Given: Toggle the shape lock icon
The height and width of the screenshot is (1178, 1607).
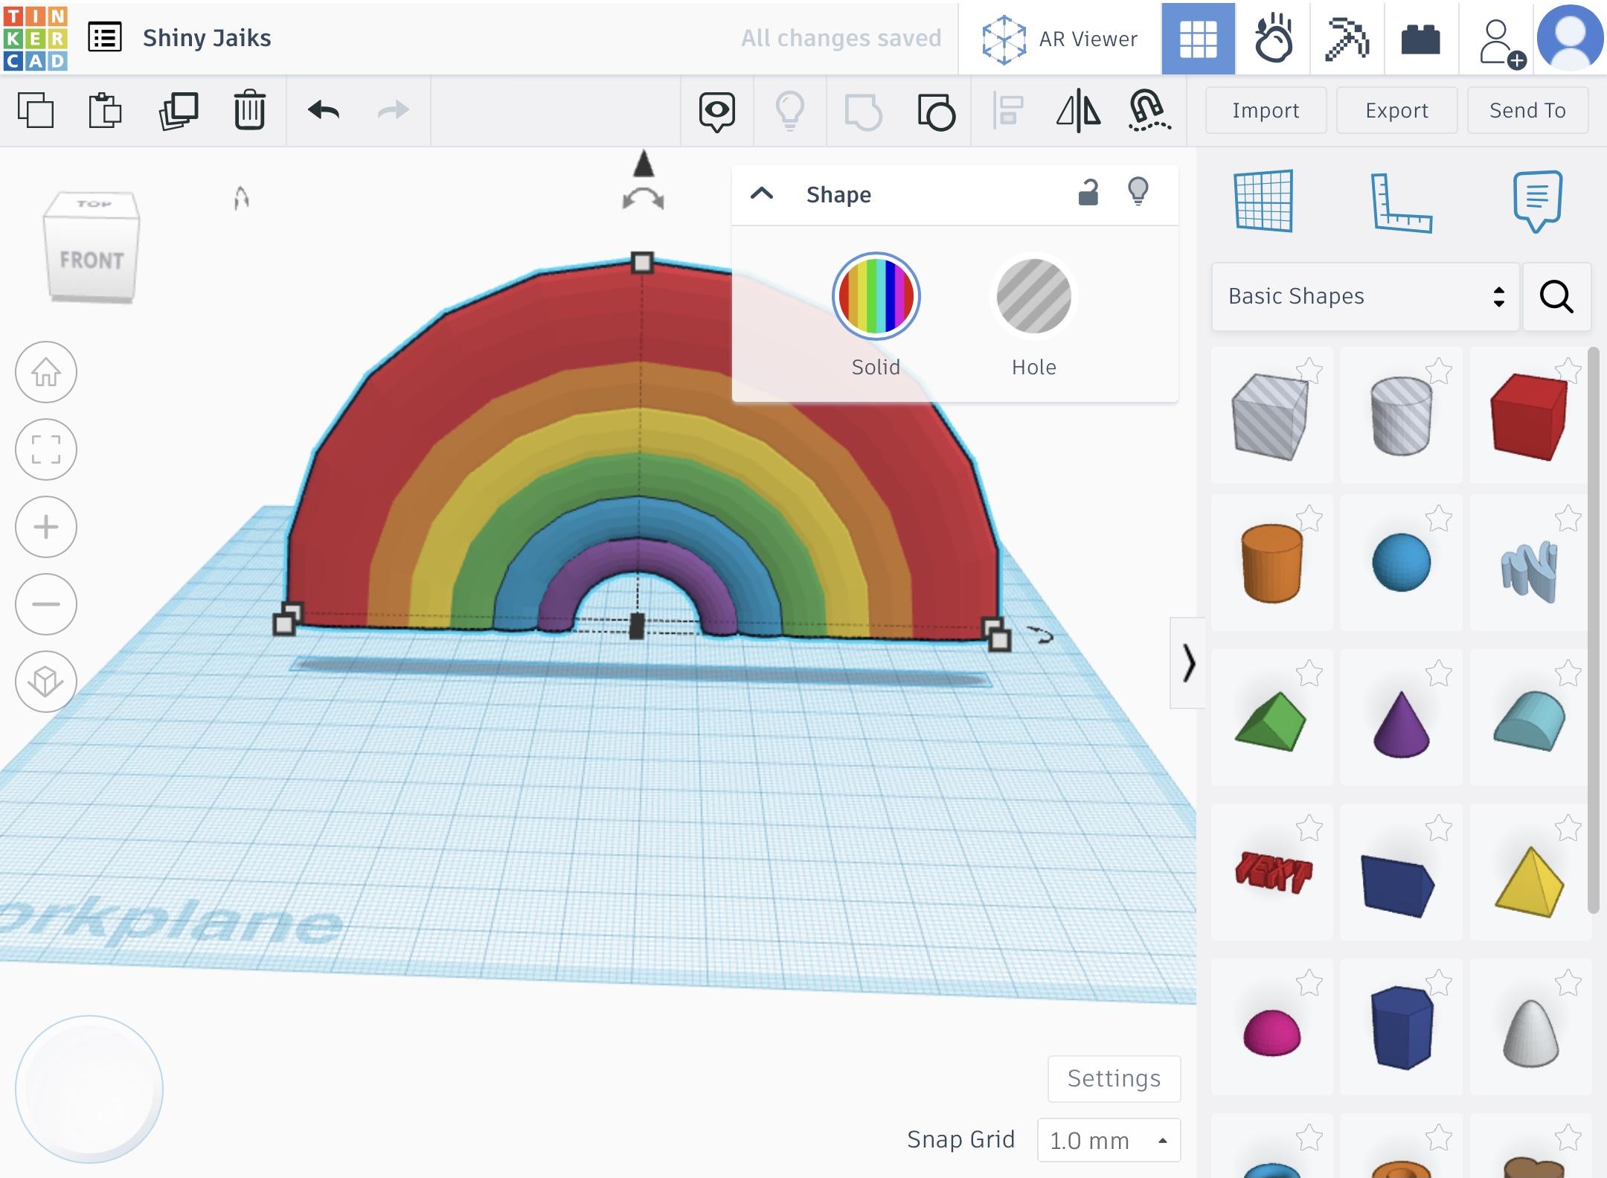Looking at the screenshot, I should tap(1088, 193).
